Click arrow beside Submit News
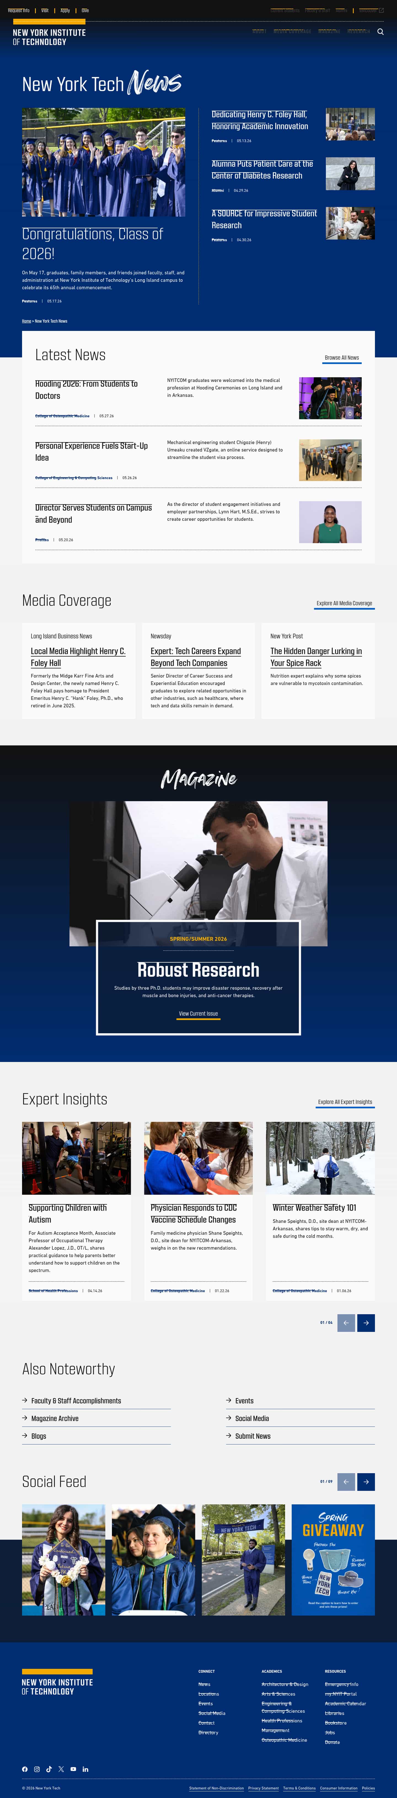Screen dimensions: 397x1798 229,1436
